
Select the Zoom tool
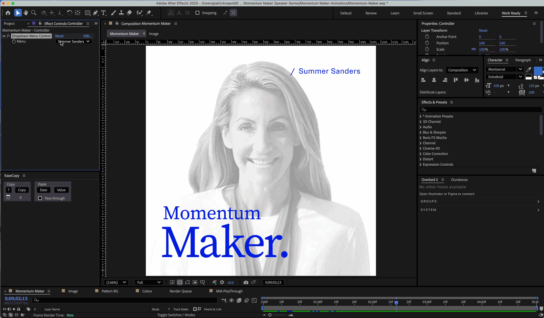click(x=34, y=13)
